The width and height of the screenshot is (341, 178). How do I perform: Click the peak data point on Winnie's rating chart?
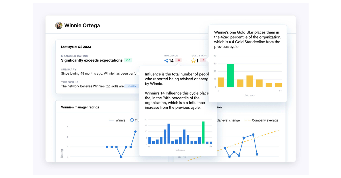(x=135, y=131)
